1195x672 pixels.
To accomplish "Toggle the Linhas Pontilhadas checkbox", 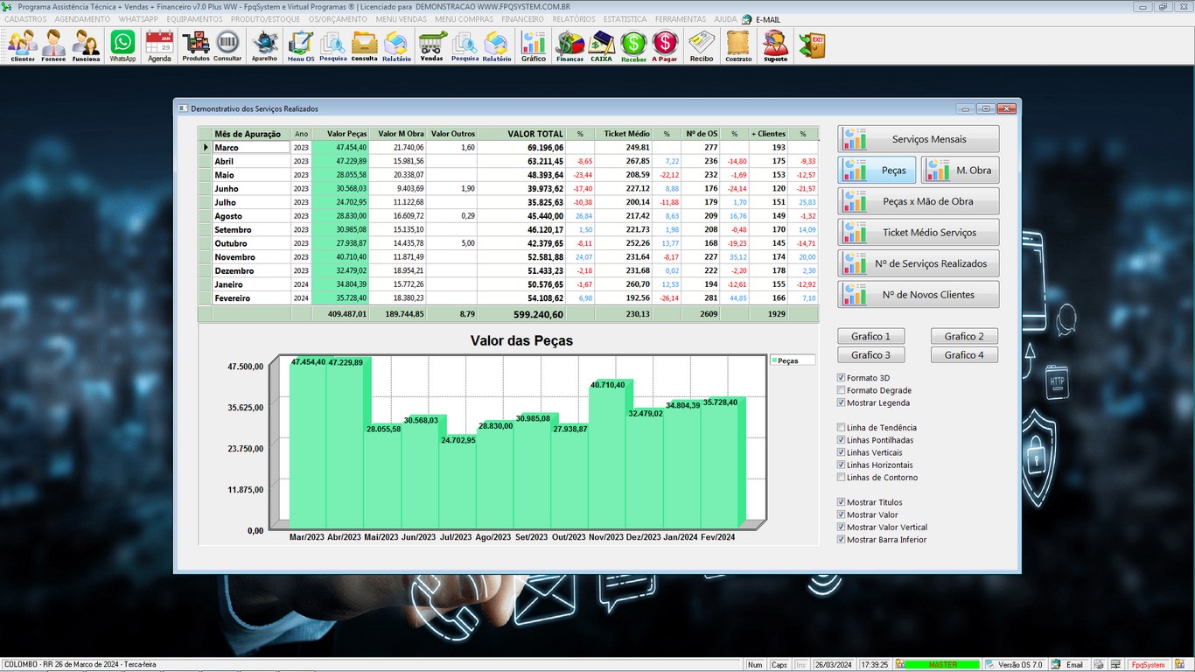I will click(842, 440).
